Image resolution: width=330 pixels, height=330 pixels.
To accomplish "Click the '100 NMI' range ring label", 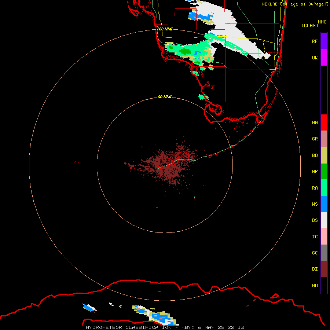I will [x=165, y=29].
